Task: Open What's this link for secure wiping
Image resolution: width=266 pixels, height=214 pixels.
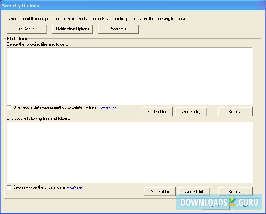Action: pyautogui.click(x=110, y=108)
